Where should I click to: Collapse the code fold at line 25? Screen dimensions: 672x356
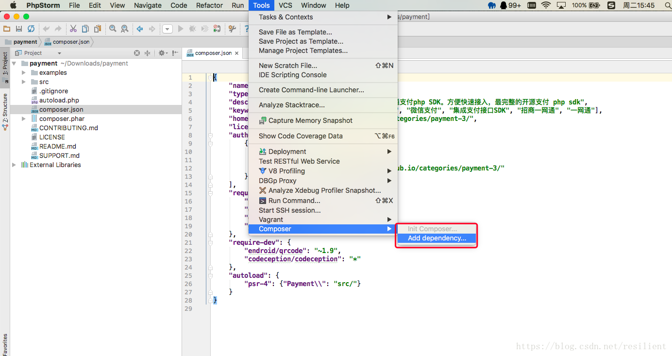(x=210, y=275)
